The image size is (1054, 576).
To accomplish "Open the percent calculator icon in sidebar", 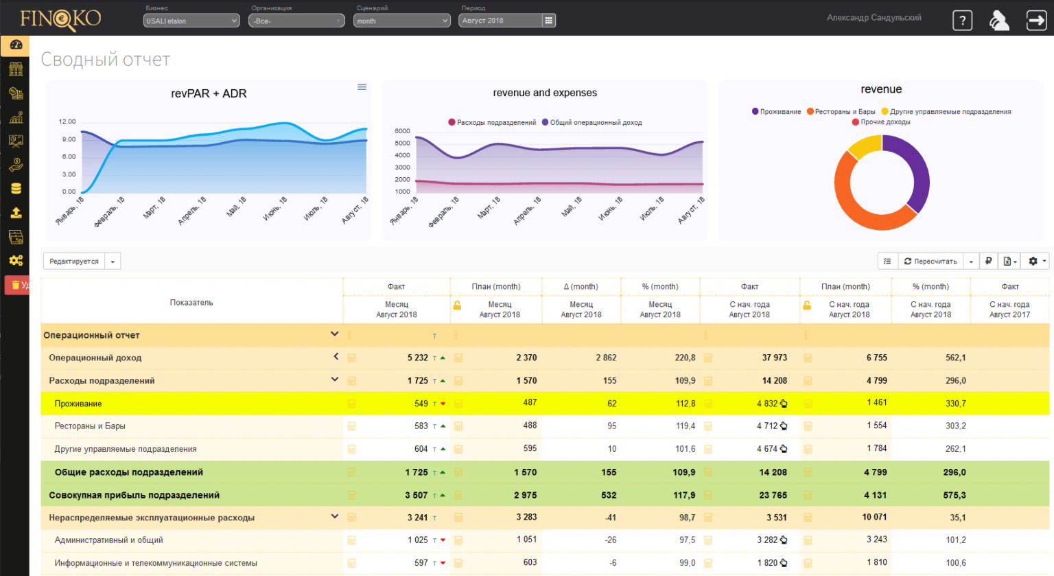I will pyautogui.click(x=16, y=93).
